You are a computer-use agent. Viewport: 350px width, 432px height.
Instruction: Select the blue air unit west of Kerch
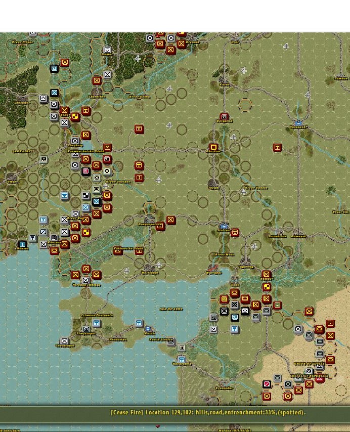pyautogui.click(x=139, y=323)
